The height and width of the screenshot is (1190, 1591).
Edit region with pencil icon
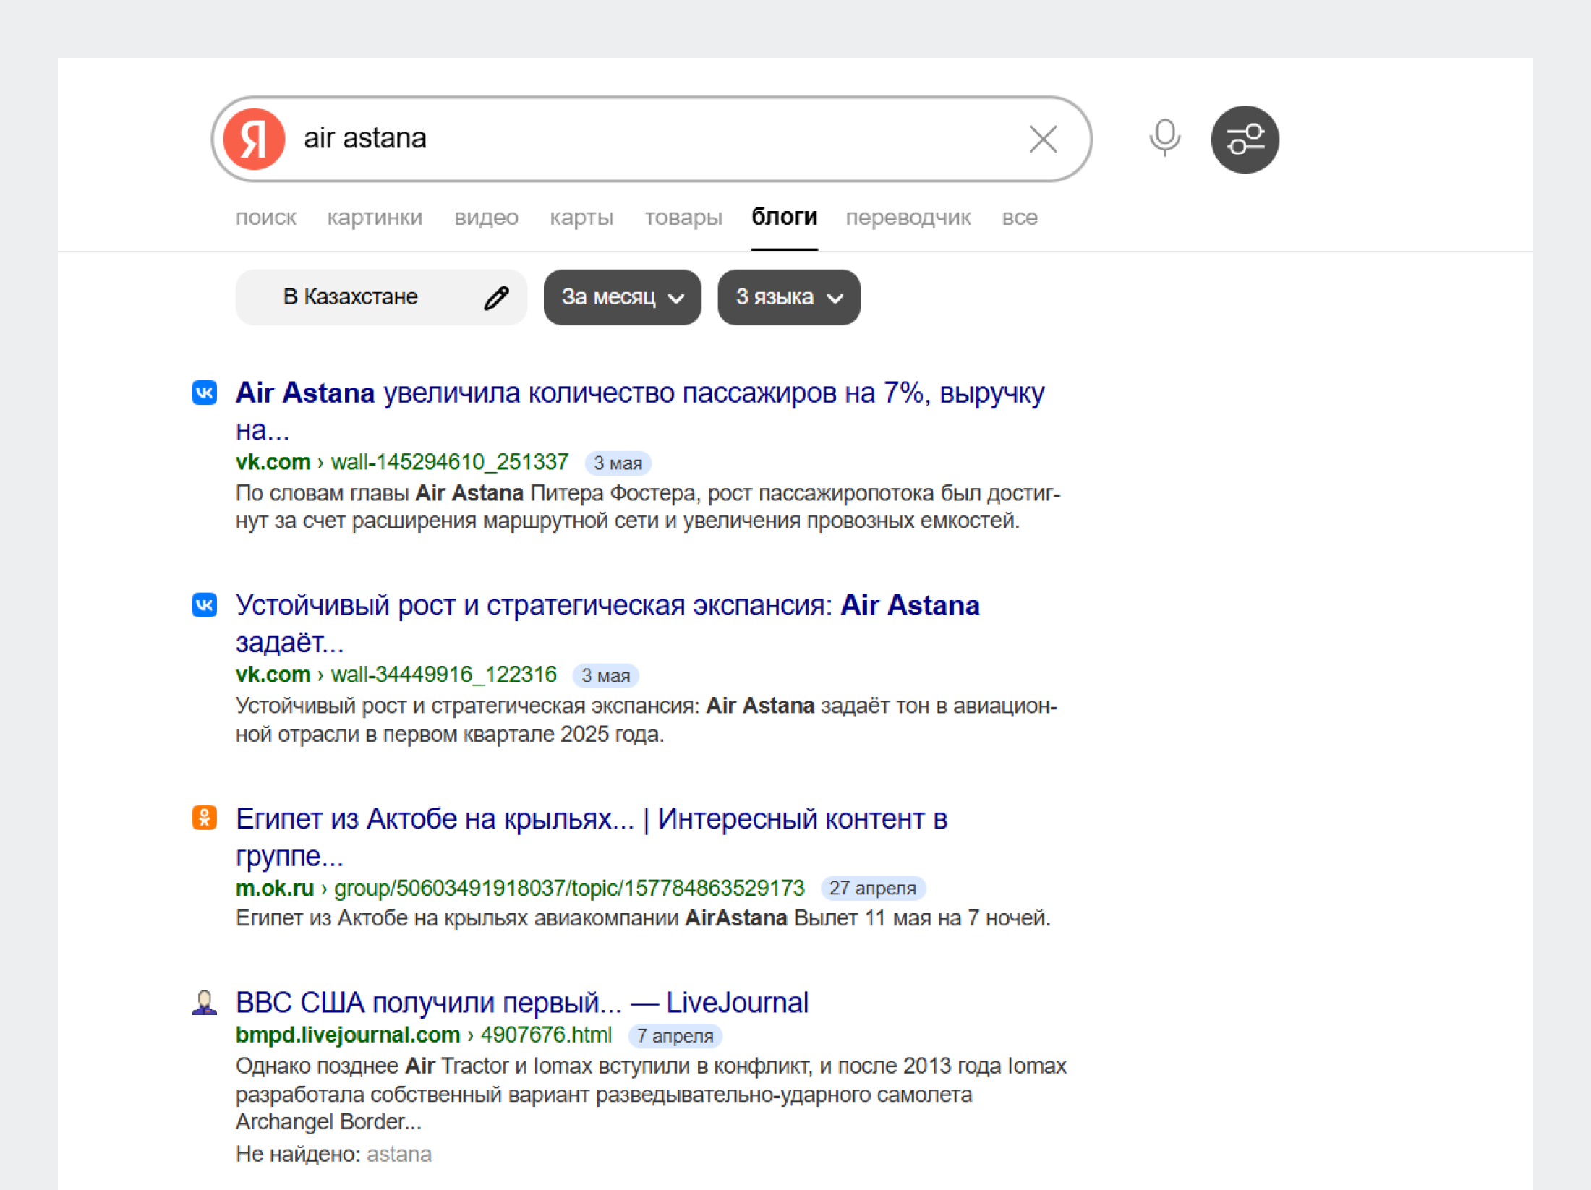[496, 297]
